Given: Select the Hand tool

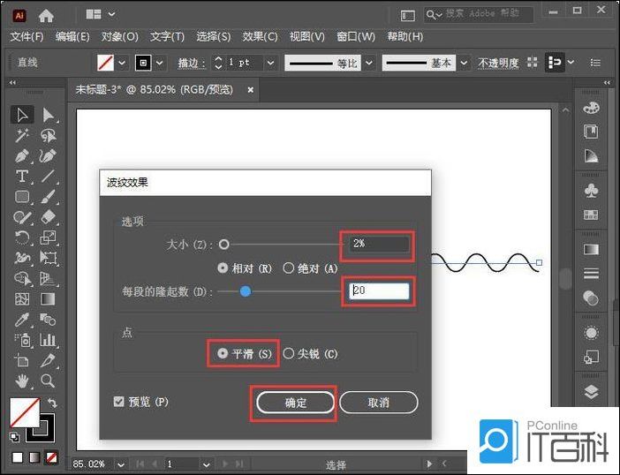Looking at the screenshot, I should click(22, 381).
